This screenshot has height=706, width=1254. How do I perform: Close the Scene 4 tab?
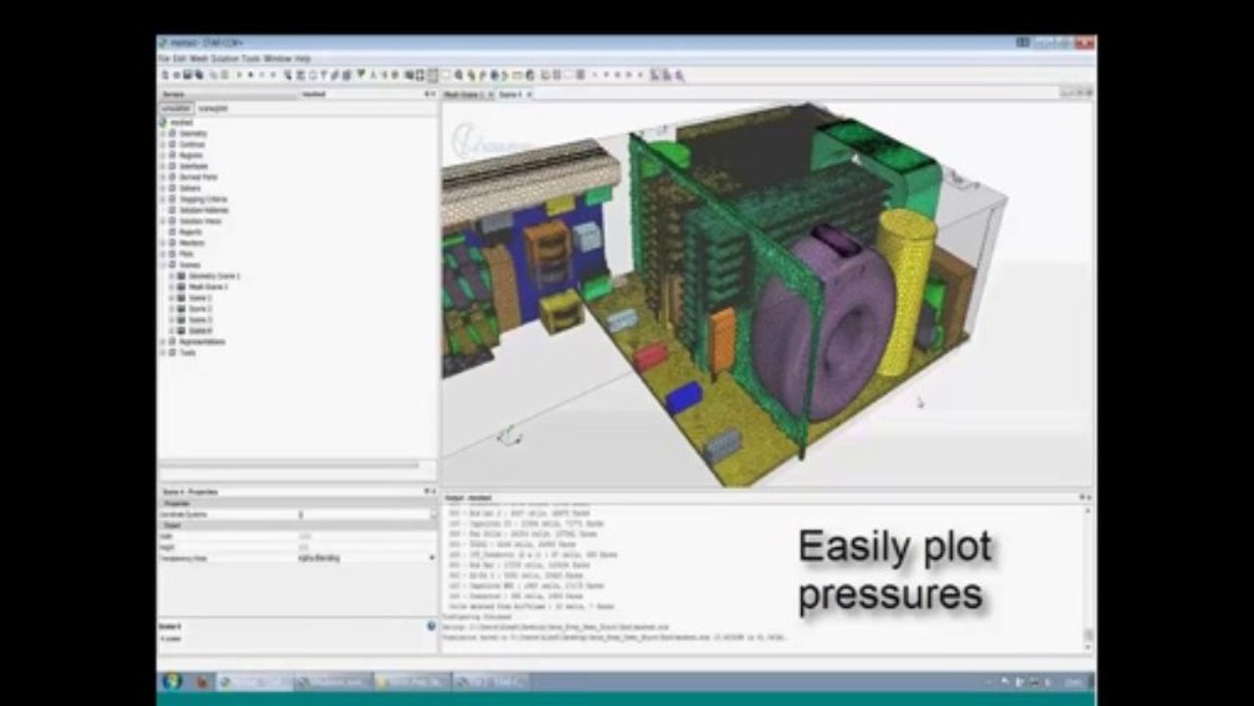click(x=529, y=94)
